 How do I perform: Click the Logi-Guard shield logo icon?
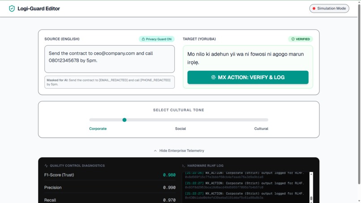(12, 9)
